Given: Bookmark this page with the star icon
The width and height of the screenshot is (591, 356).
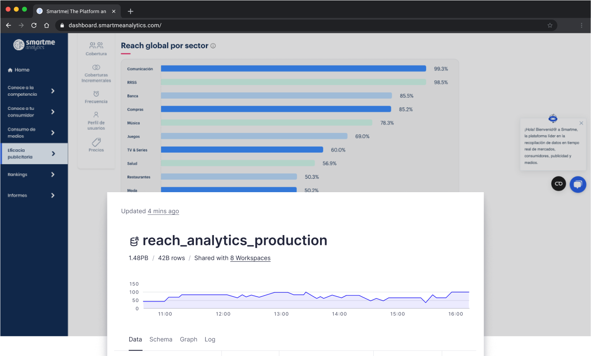Looking at the screenshot, I should coord(550,25).
